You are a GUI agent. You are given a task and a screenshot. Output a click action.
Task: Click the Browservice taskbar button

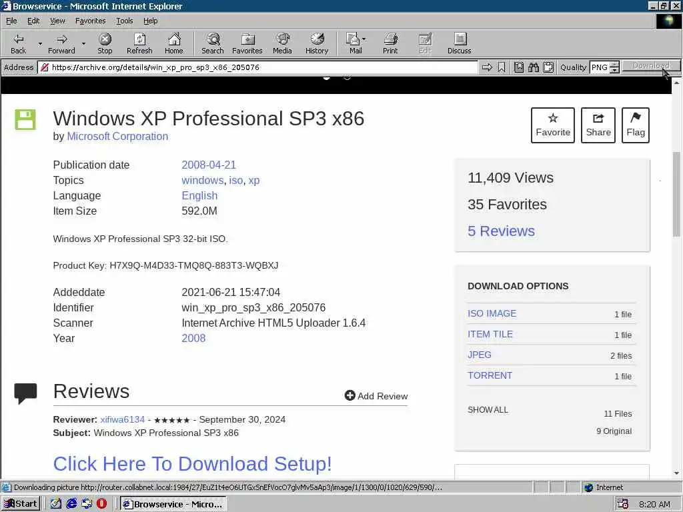[173, 504]
